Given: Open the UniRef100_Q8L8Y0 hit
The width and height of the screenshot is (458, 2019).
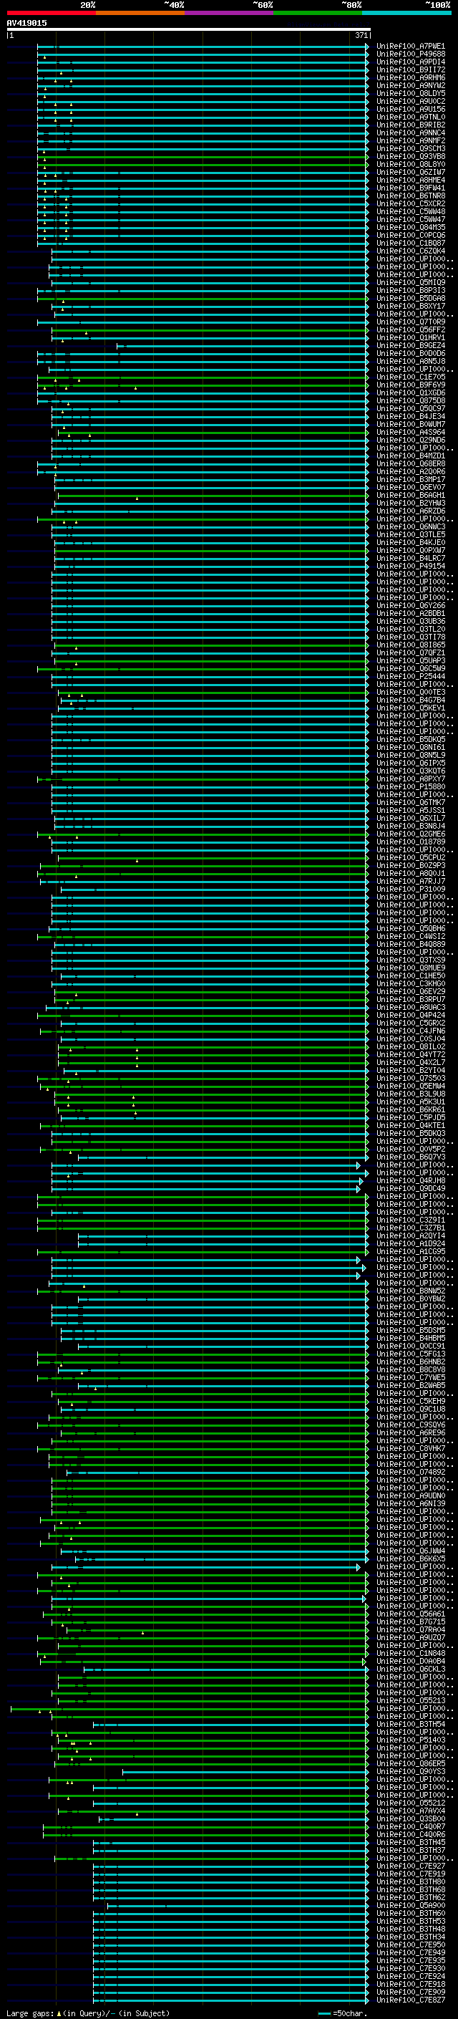Looking at the screenshot, I should coord(410,164).
